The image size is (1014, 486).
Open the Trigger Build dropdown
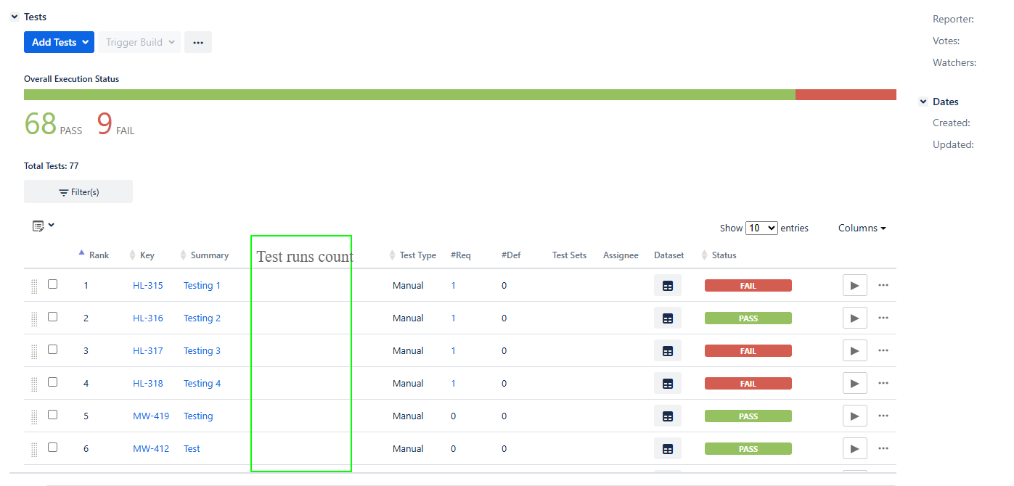140,42
